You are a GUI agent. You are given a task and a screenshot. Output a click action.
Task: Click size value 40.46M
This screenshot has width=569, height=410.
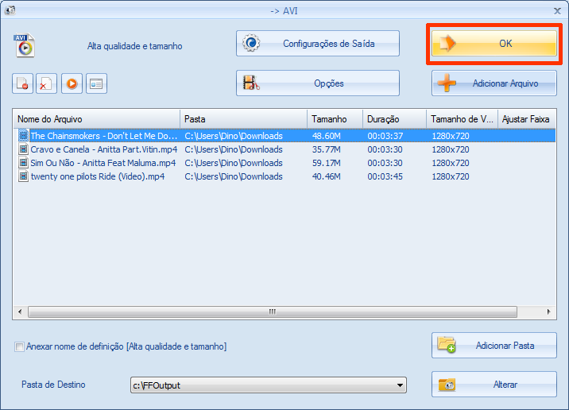click(x=327, y=176)
